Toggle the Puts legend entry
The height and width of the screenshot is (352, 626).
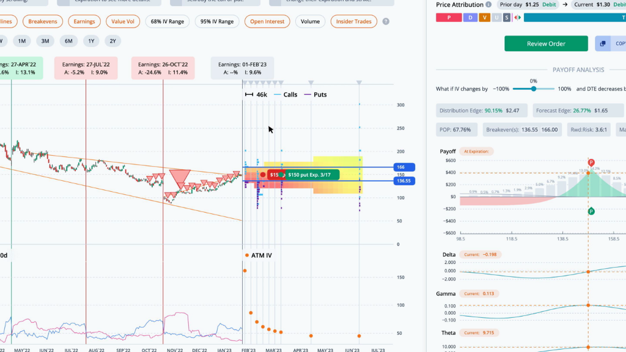coord(315,95)
